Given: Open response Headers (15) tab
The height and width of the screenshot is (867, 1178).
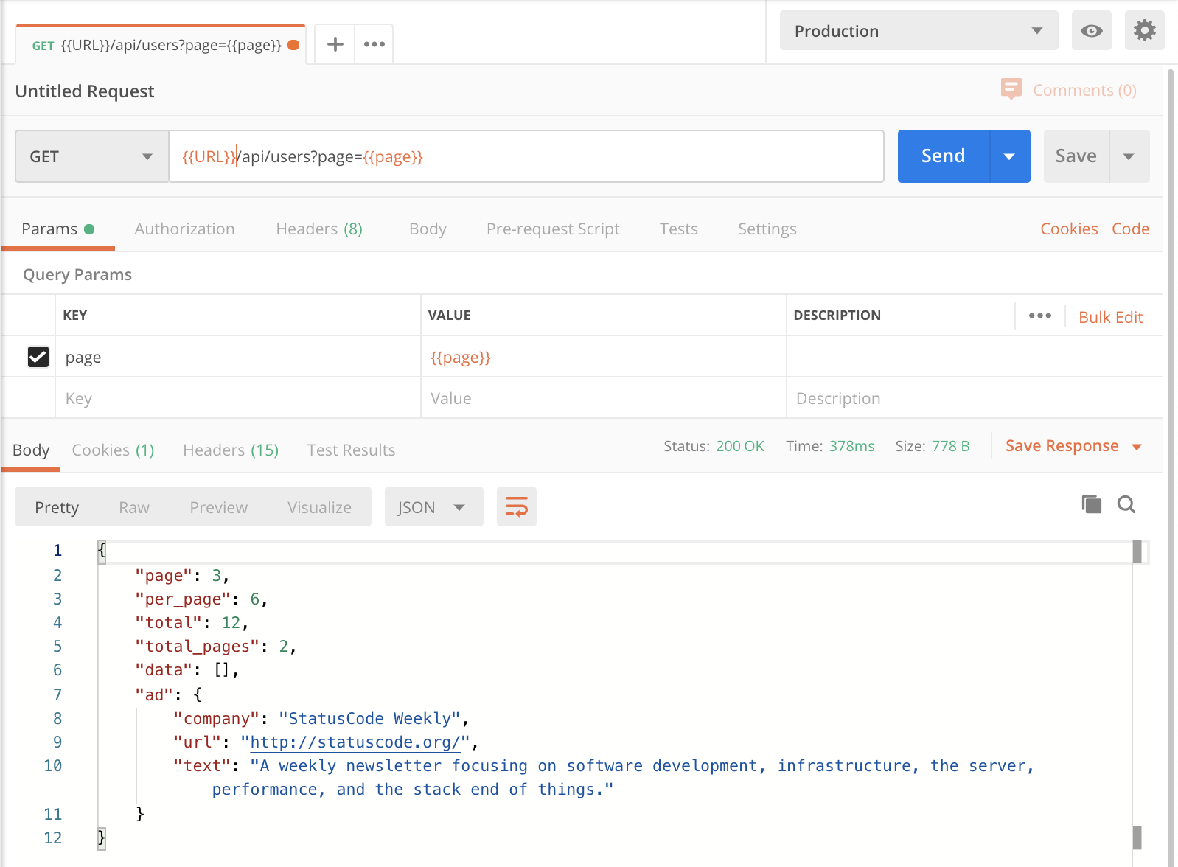Looking at the screenshot, I should pyautogui.click(x=231, y=450).
